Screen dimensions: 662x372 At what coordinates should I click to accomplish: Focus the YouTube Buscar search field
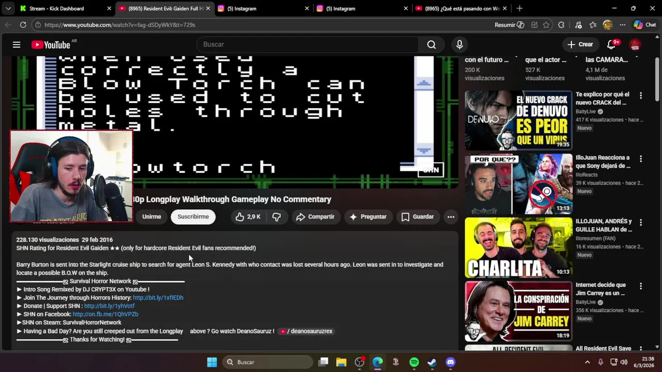tap(308, 44)
